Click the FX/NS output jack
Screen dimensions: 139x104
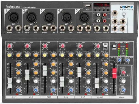(115, 28)
